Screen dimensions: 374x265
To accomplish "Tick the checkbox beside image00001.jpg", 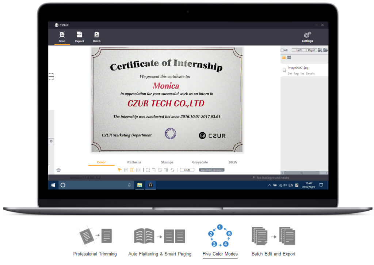I will [x=284, y=70].
